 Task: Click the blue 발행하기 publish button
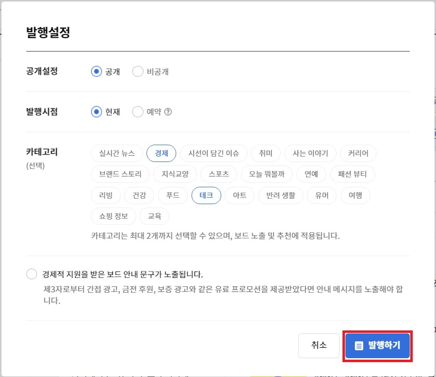[x=377, y=345]
